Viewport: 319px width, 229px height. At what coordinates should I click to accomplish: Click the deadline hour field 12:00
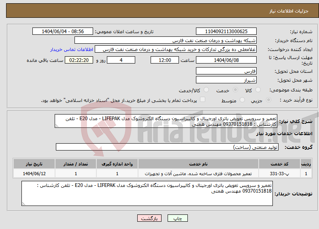pos(165,60)
